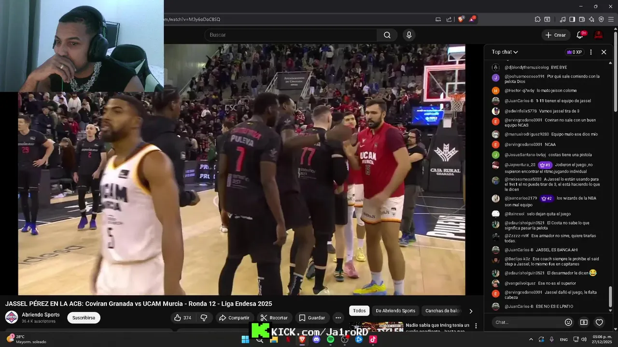Like the video with 374 thumbs-up

pos(183,318)
